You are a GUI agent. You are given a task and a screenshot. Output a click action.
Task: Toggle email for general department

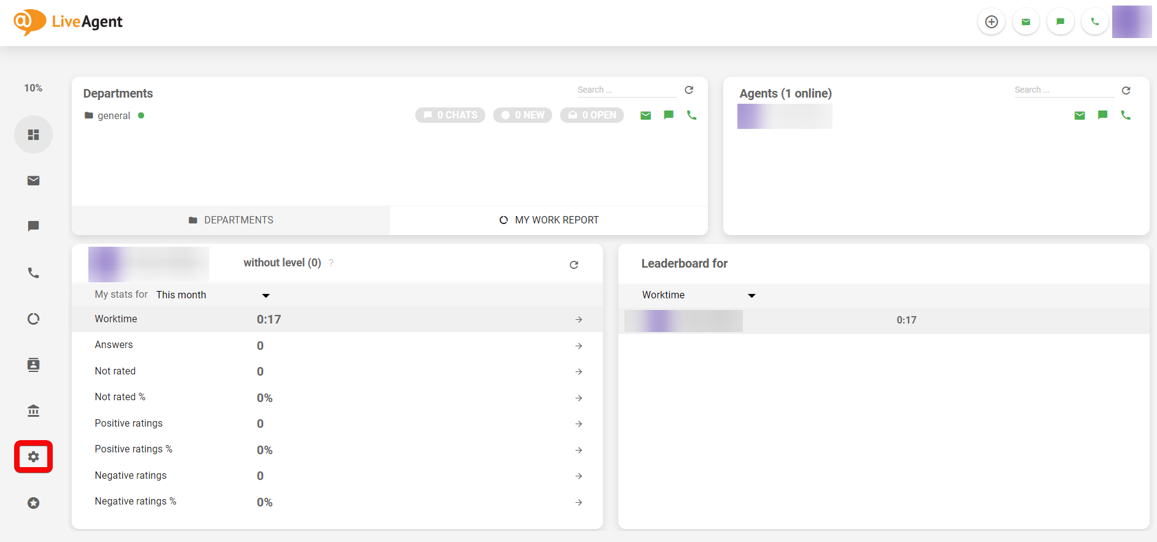tap(645, 115)
